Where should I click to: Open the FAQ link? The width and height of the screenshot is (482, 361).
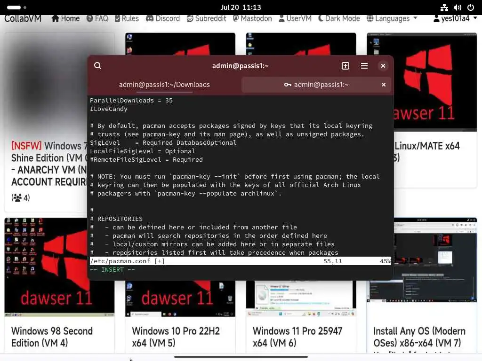pyautogui.click(x=97, y=18)
